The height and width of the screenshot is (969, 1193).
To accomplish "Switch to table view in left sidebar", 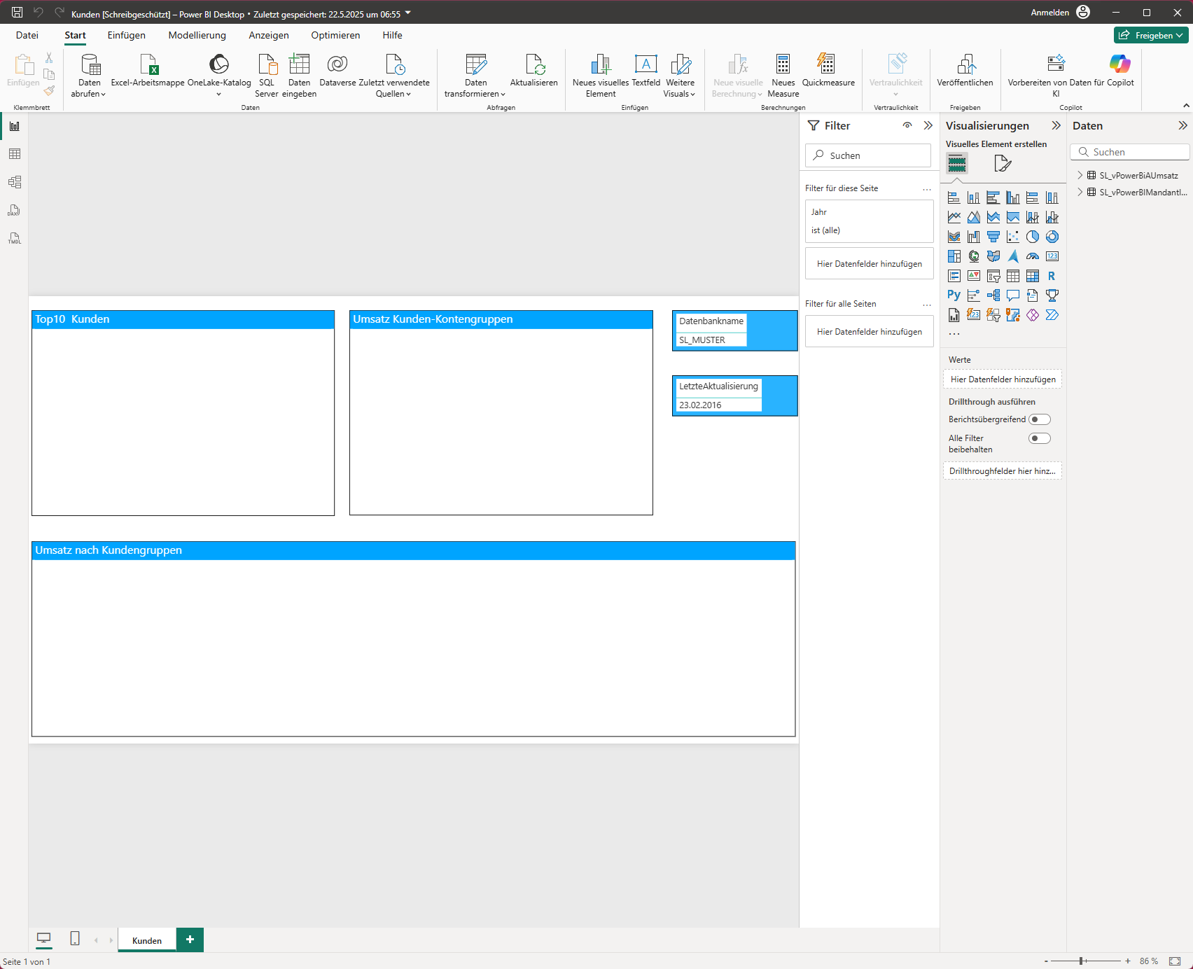I will pos(15,154).
